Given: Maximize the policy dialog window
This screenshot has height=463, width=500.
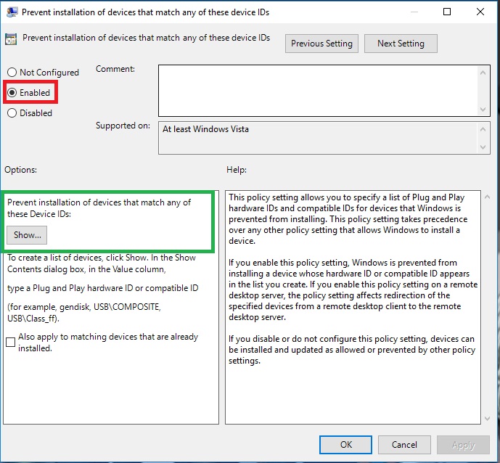Looking at the screenshot, I should (447, 12).
